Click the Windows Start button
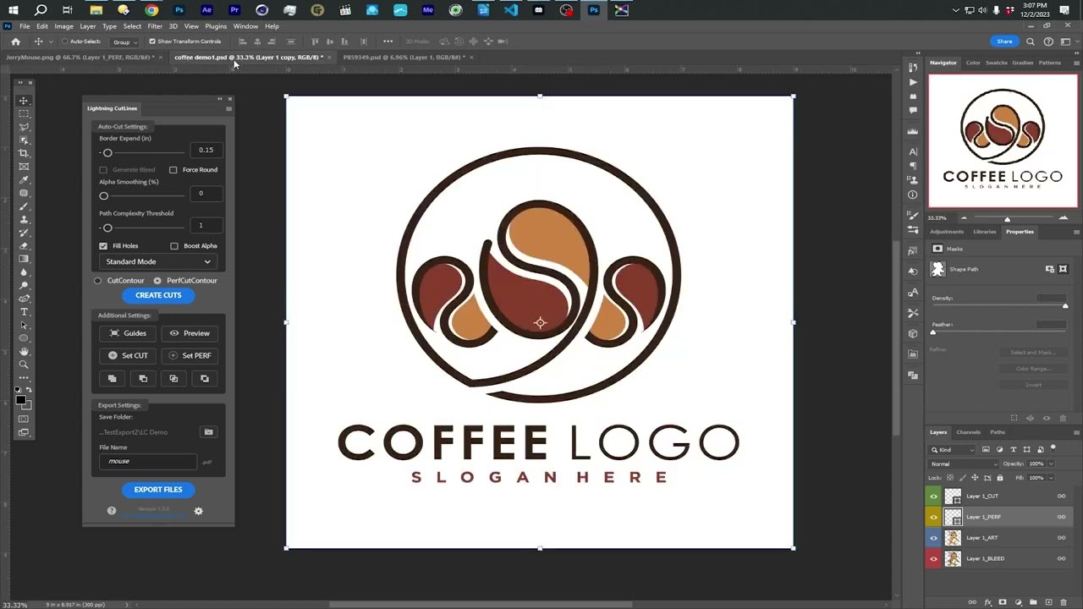Image resolution: width=1083 pixels, height=609 pixels. coord(13,10)
